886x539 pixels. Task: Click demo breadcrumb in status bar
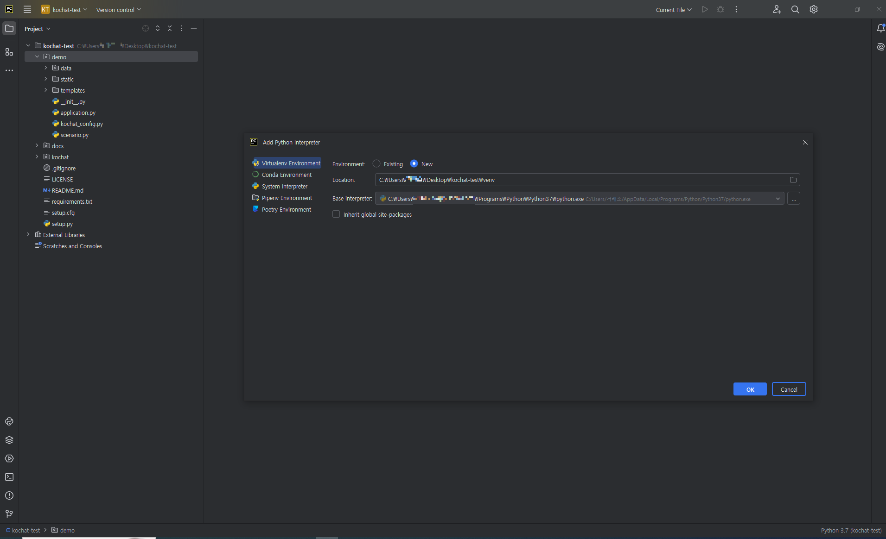point(63,530)
